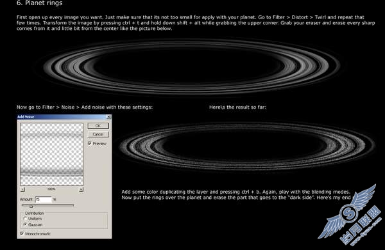The width and height of the screenshot is (385, 250).
Task: Cancel the Add Noise dialog
Action: pos(98,134)
